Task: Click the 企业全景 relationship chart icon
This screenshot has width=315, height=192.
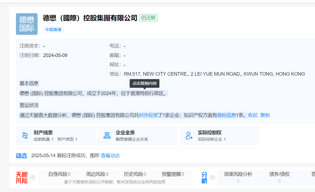Action: coord(107,135)
